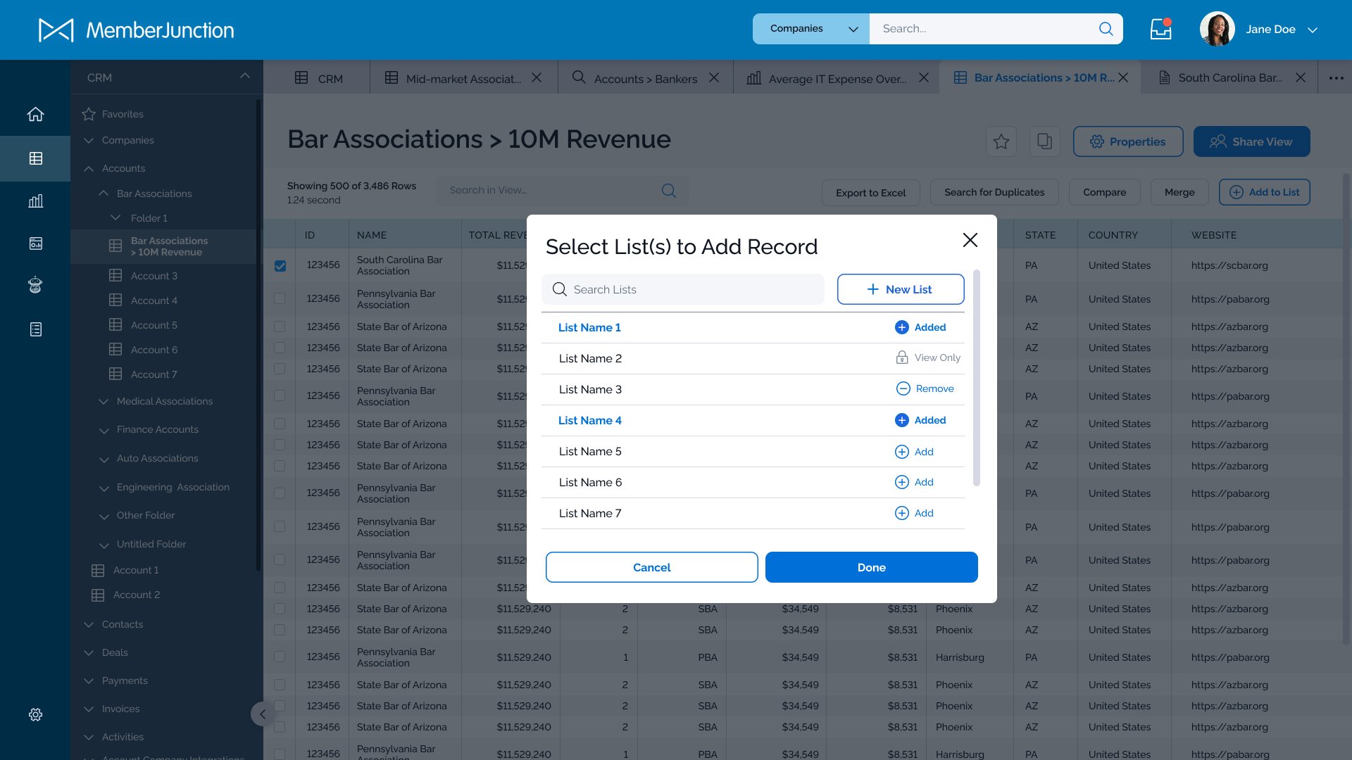Viewport: 1352px width, 760px height.
Task: Click the Add plus icon for List Name 5
Action: point(901,452)
